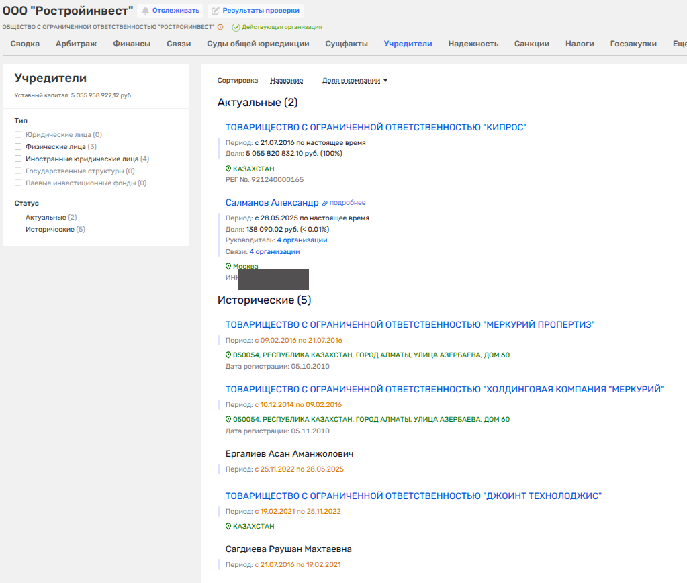
Task: Open the Санкции tab
Action: pos(532,44)
